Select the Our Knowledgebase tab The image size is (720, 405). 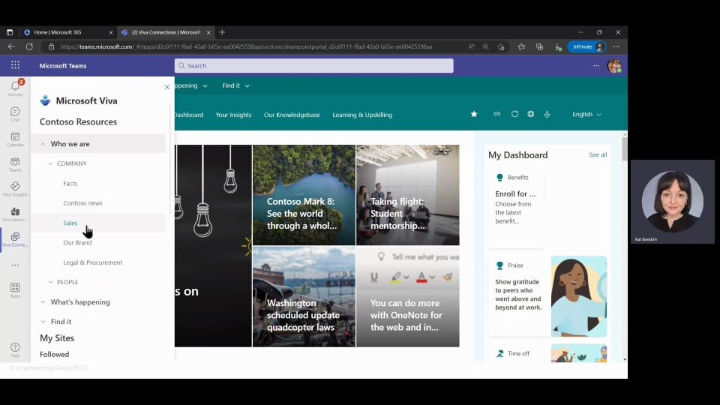click(292, 115)
